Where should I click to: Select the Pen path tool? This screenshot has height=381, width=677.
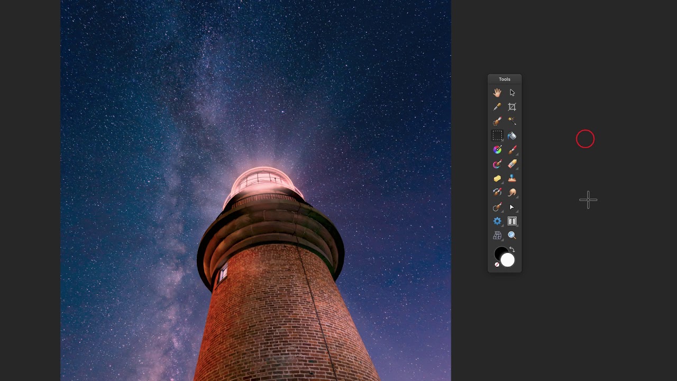[x=497, y=207]
